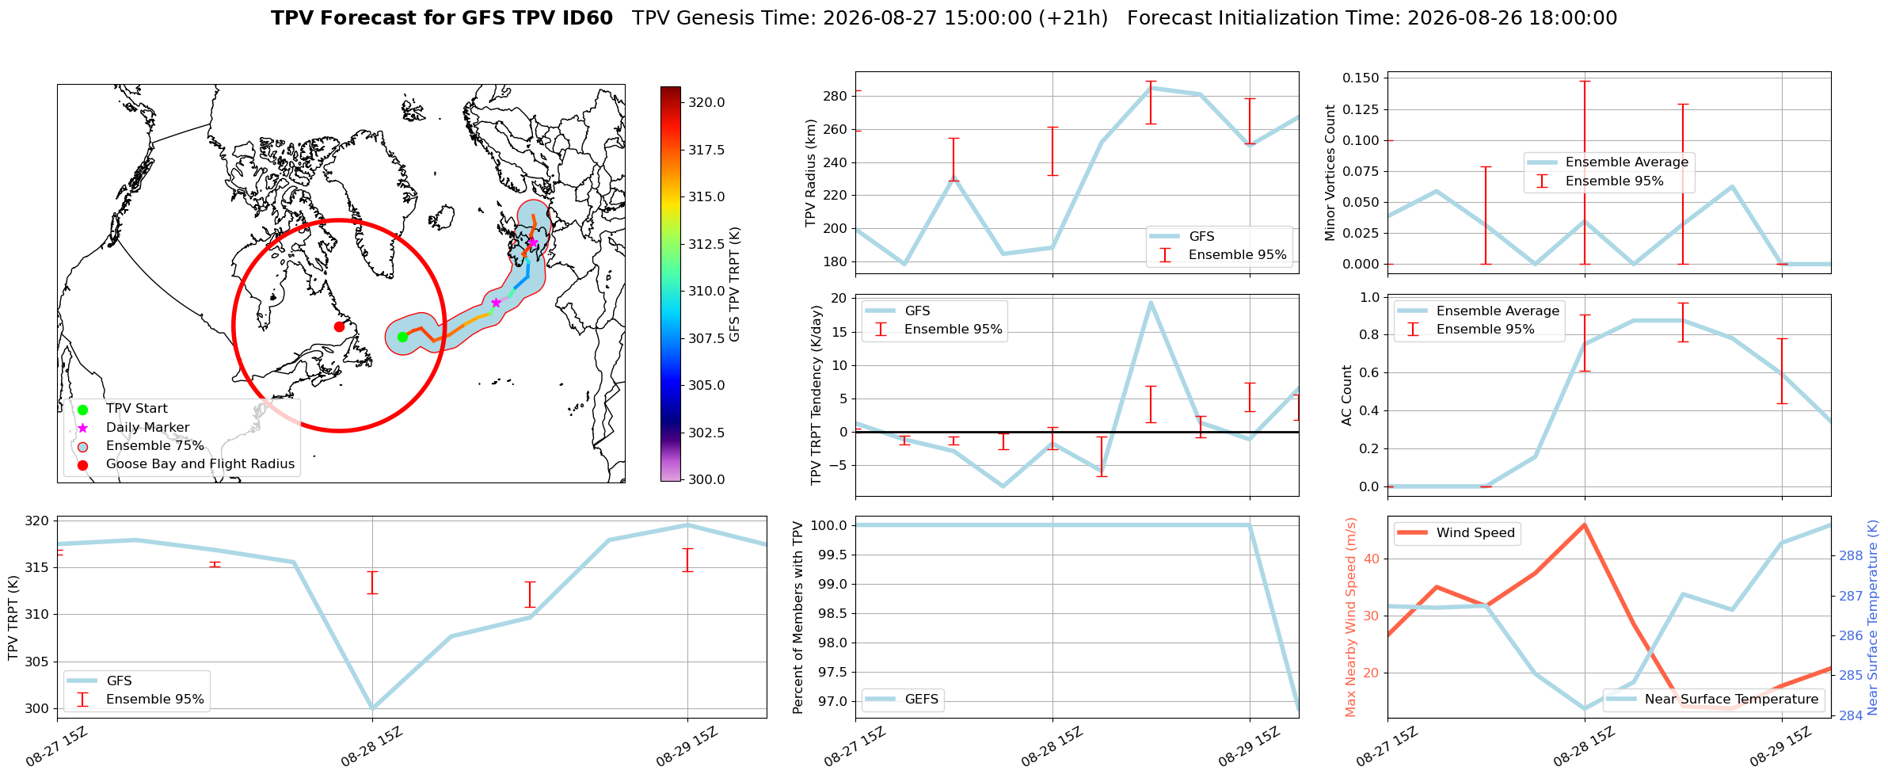Click the 300.0 colorbar tick label
This screenshot has height=778, width=1888.
pyautogui.click(x=706, y=479)
